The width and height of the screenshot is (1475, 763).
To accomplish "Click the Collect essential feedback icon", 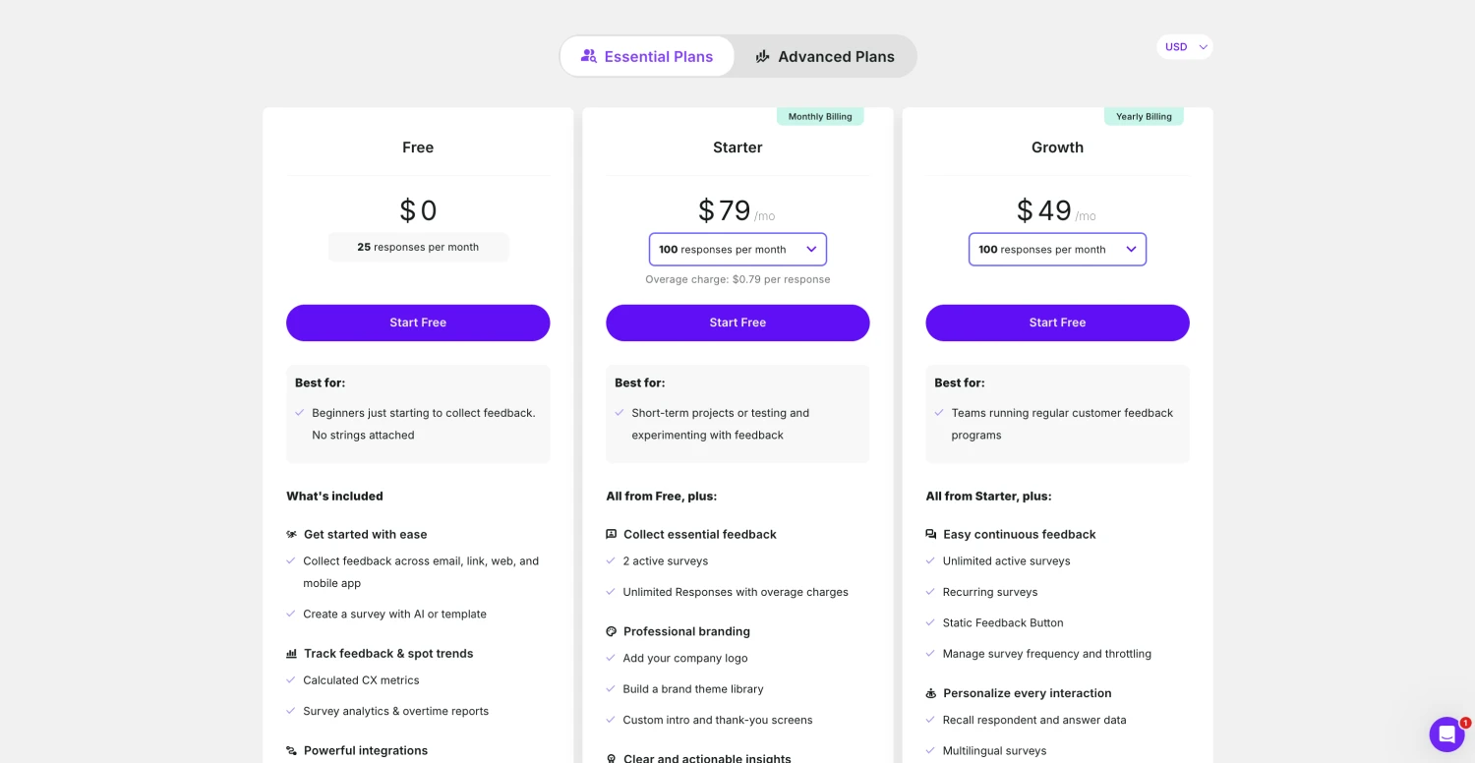I will tap(612, 535).
